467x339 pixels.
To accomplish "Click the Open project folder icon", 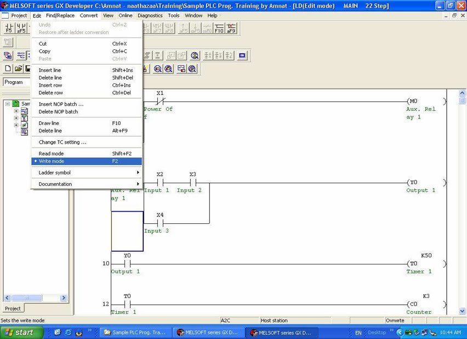I will pos(19,69).
